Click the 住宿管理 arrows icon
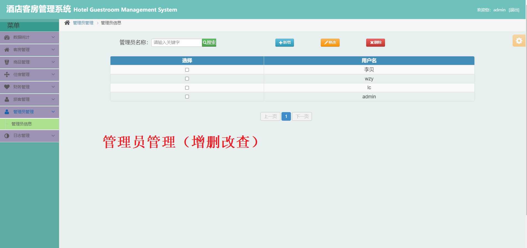The image size is (527, 248). click(x=7, y=75)
